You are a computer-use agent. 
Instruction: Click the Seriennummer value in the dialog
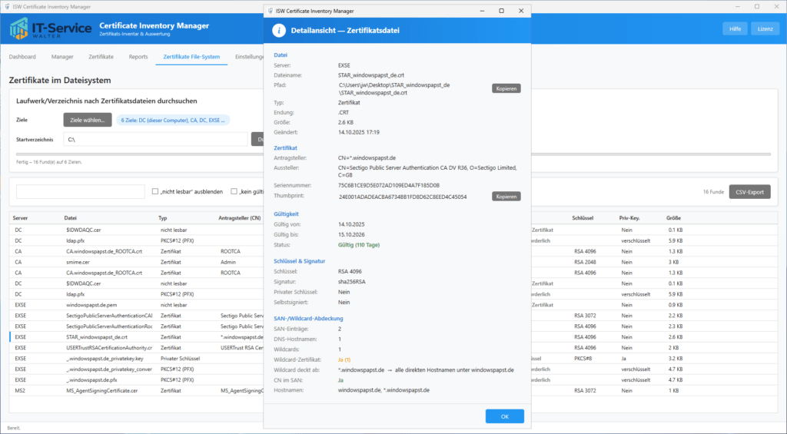click(x=388, y=185)
